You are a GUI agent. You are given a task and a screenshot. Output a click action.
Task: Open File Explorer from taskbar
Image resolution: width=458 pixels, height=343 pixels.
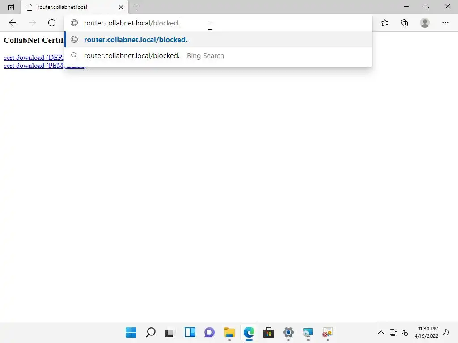click(229, 332)
